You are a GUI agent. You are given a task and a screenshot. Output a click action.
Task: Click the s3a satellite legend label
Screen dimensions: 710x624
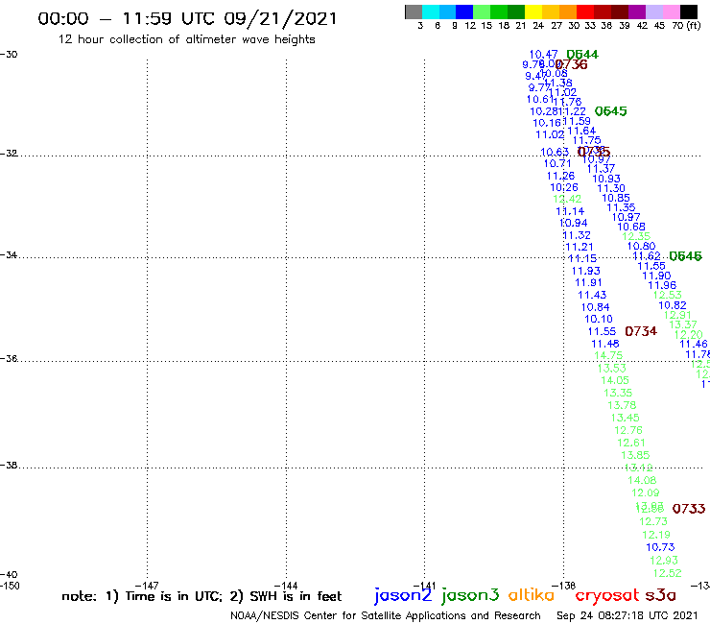pos(660,595)
